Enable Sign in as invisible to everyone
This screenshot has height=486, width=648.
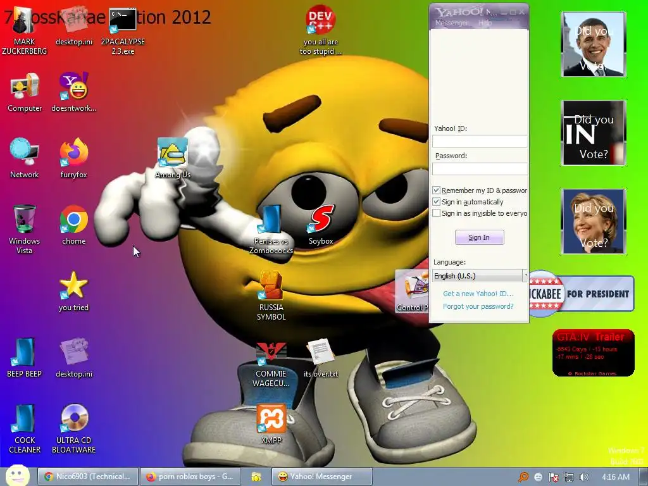(436, 213)
